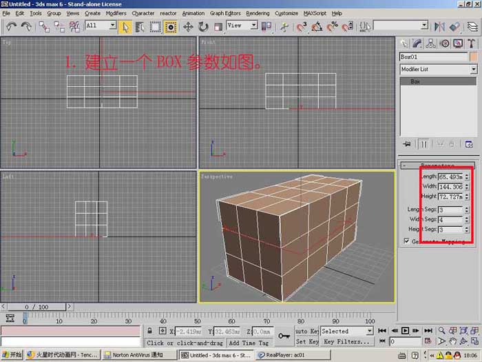Click the Align tool icon

(x=454, y=27)
